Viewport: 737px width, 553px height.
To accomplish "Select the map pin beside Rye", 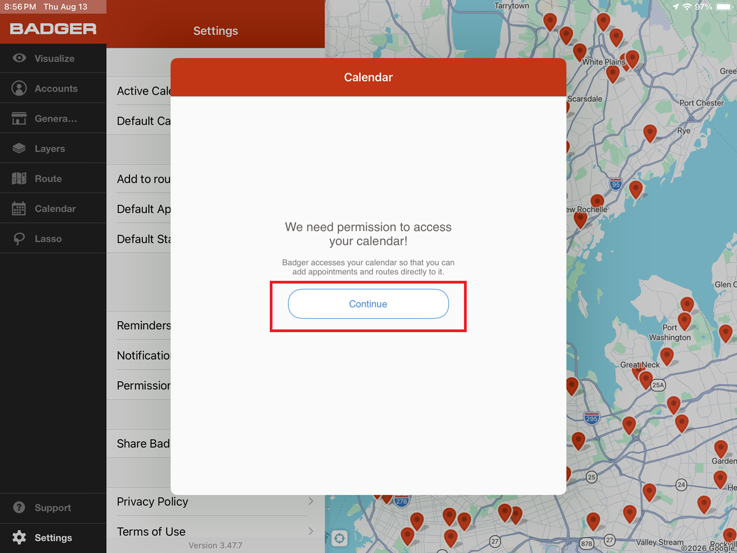I will point(650,133).
